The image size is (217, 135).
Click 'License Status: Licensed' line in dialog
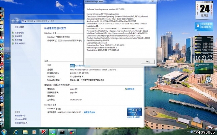coord(97,43)
